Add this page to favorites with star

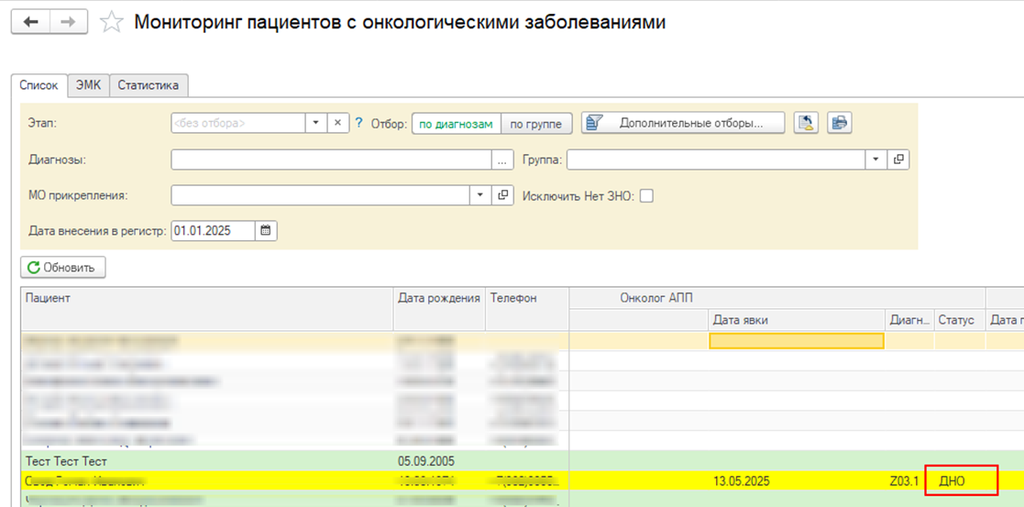point(111,23)
